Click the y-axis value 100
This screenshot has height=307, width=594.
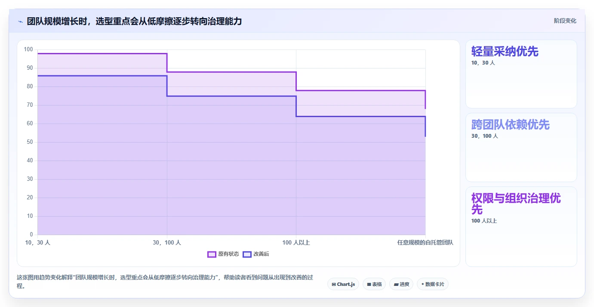[x=28, y=50]
